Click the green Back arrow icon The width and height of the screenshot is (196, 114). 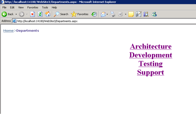pos(4,14)
